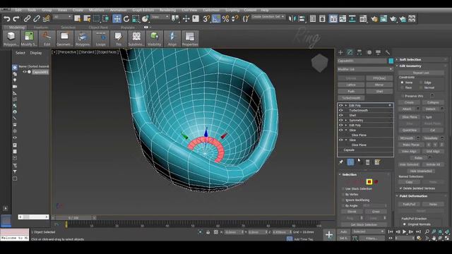
Task: Select Polygon sub-object level icon
Action: tap(369, 182)
